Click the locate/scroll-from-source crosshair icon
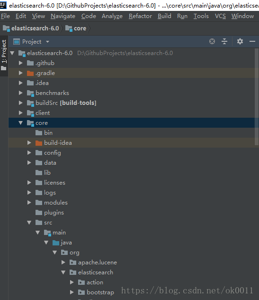This screenshot has width=259, height=300. pyautogui.click(x=212, y=41)
